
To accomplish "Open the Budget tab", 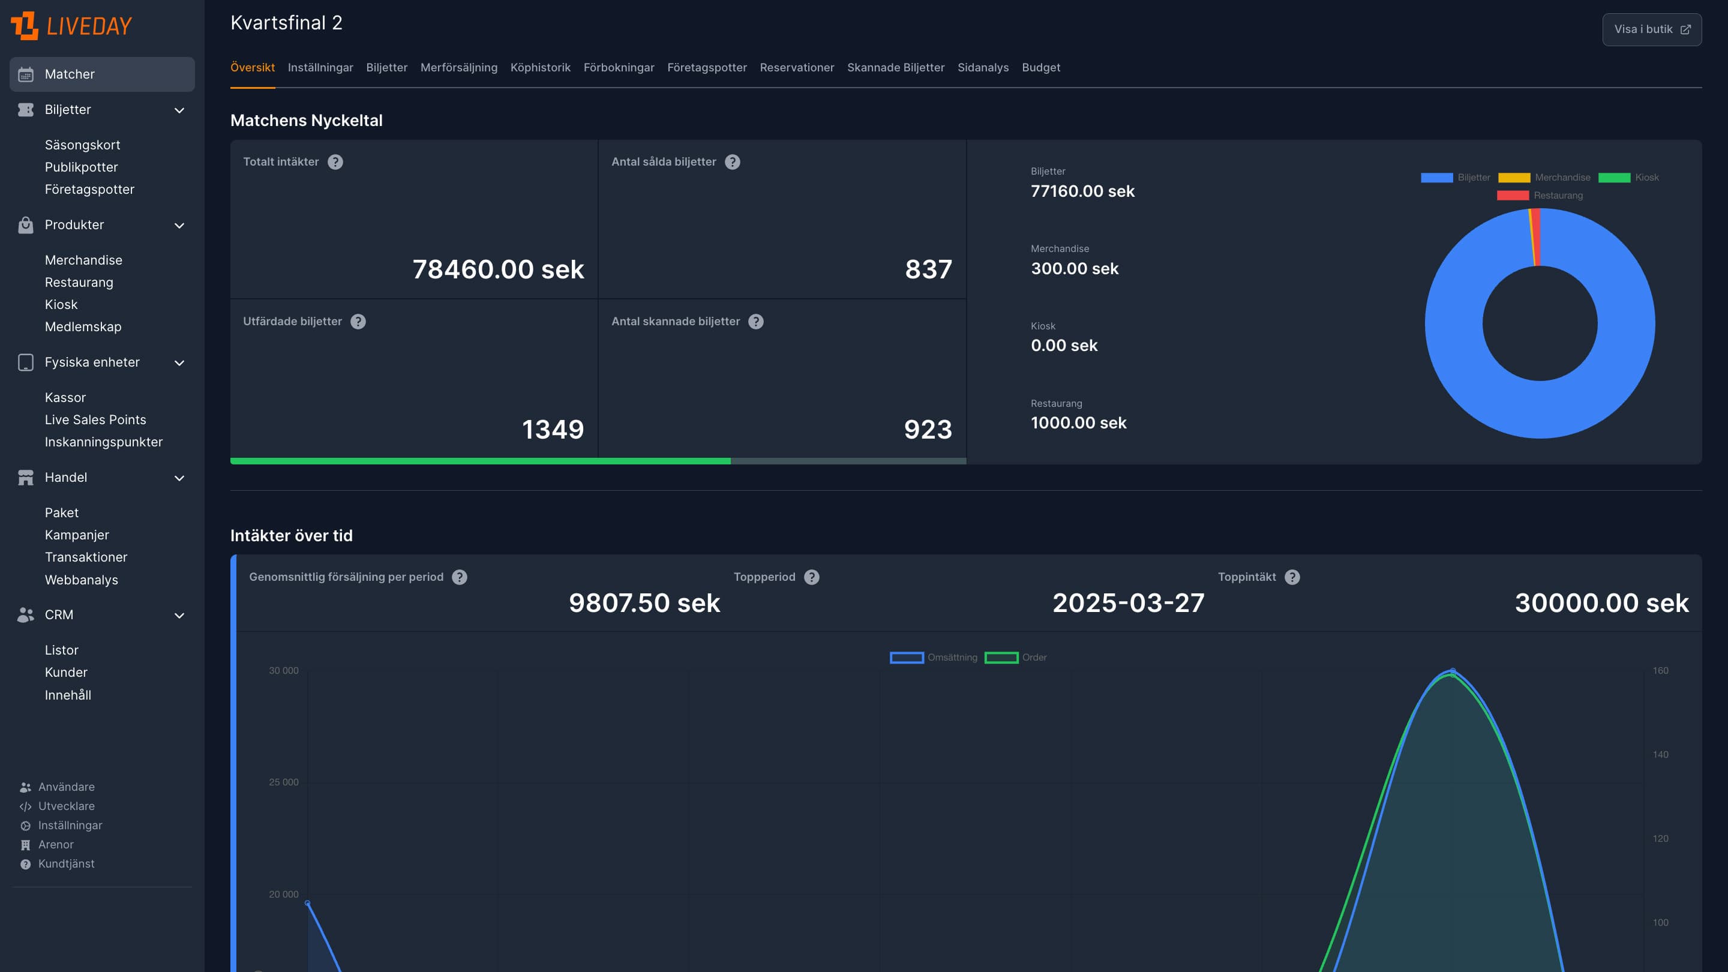I will tap(1040, 67).
